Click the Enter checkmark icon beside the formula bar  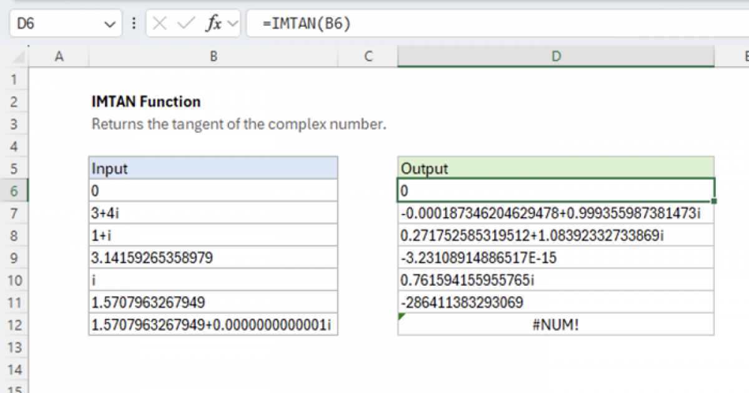[184, 24]
